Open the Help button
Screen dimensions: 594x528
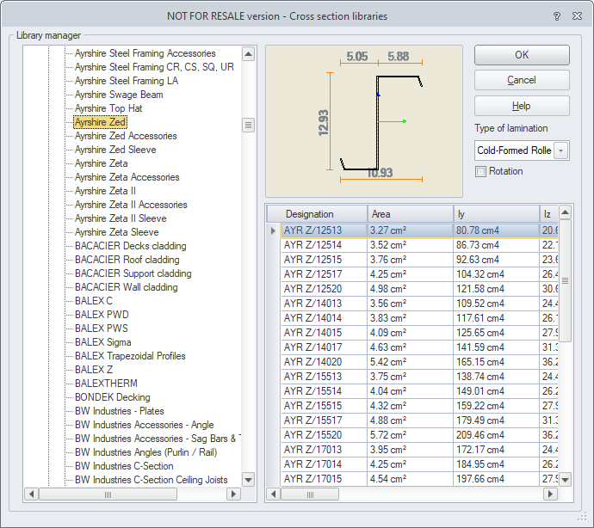click(x=522, y=106)
